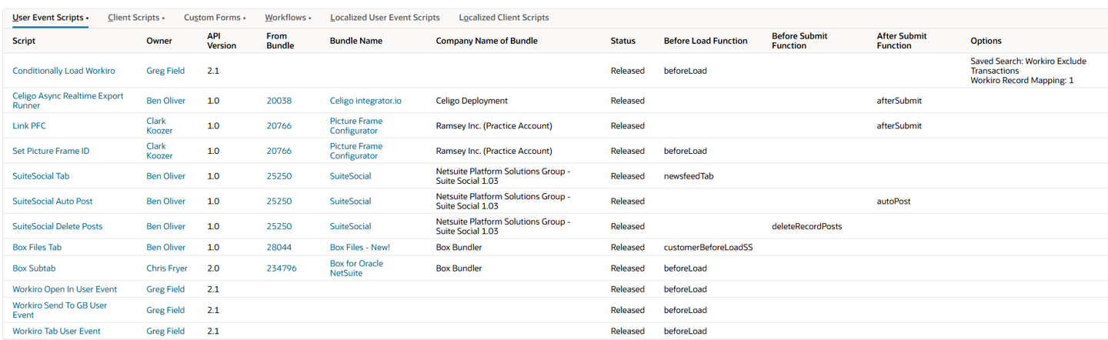Image resolution: width=1108 pixels, height=340 pixels.
Task: Open SuiteSocial Auto Post script
Action: [x=52, y=202]
